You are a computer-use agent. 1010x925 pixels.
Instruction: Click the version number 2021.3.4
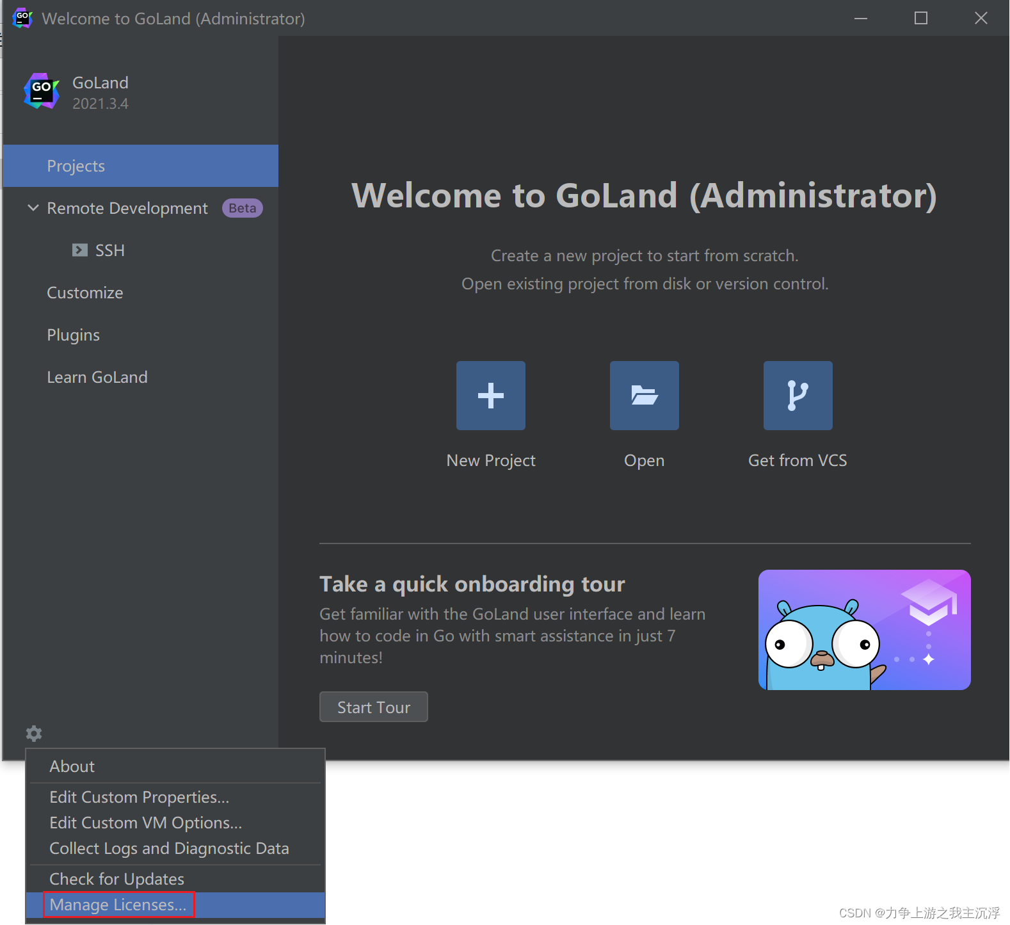[x=100, y=104]
